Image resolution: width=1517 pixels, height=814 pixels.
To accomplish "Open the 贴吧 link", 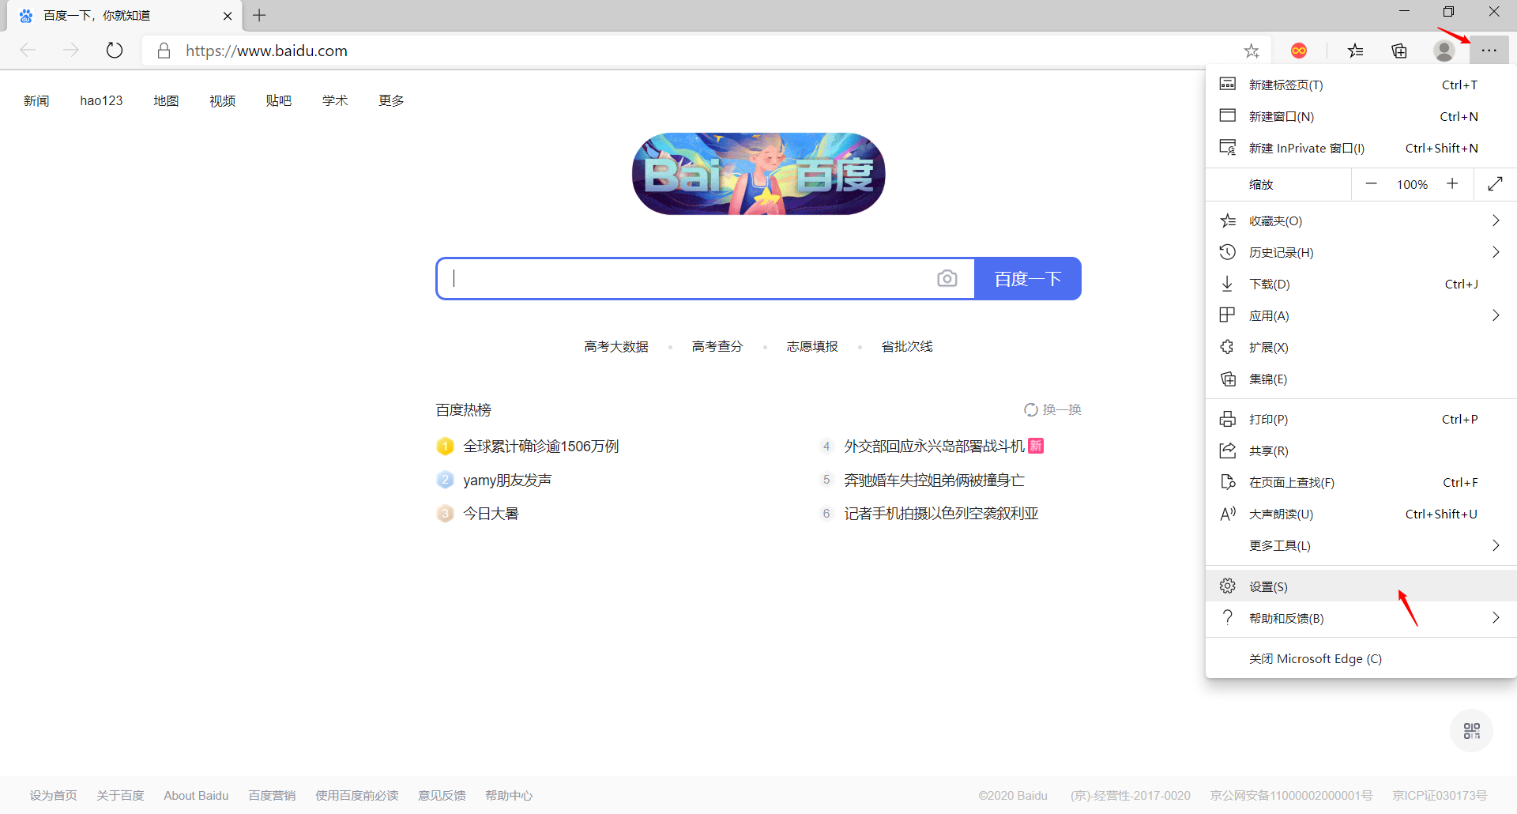I will (279, 100).
